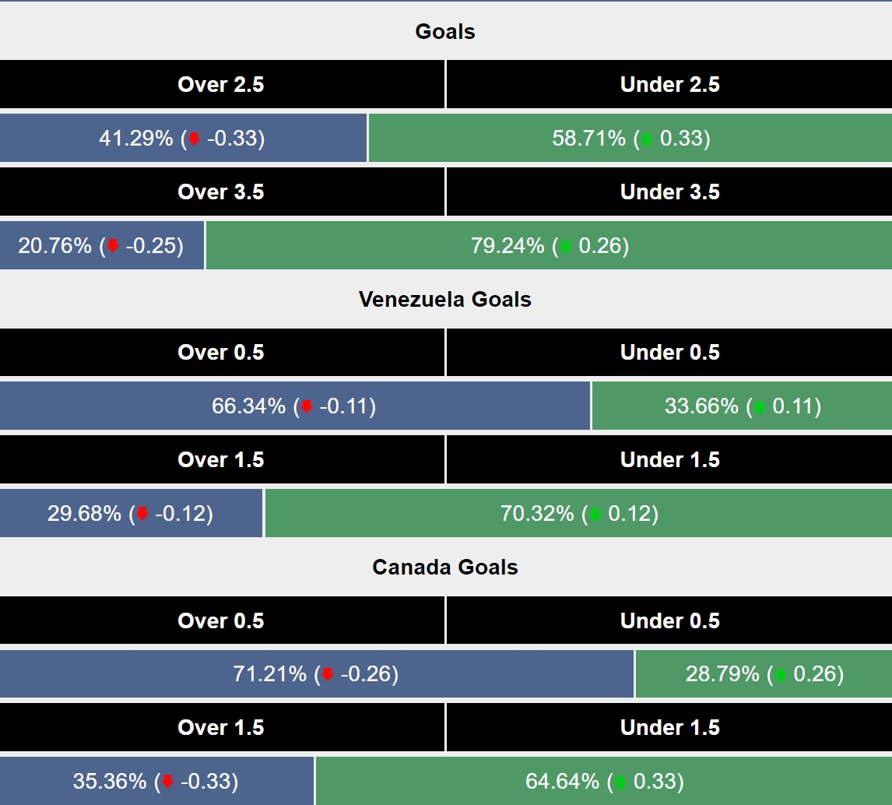This screenshot has width=892, height=805.
Task: Click the red decrease arrow beside 41.29%
Action: point(195,139)
